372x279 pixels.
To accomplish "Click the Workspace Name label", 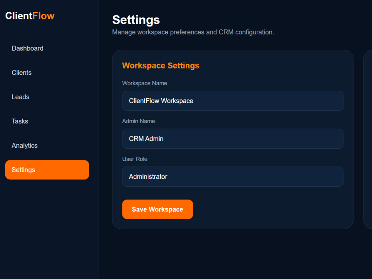I will point(144,83).
